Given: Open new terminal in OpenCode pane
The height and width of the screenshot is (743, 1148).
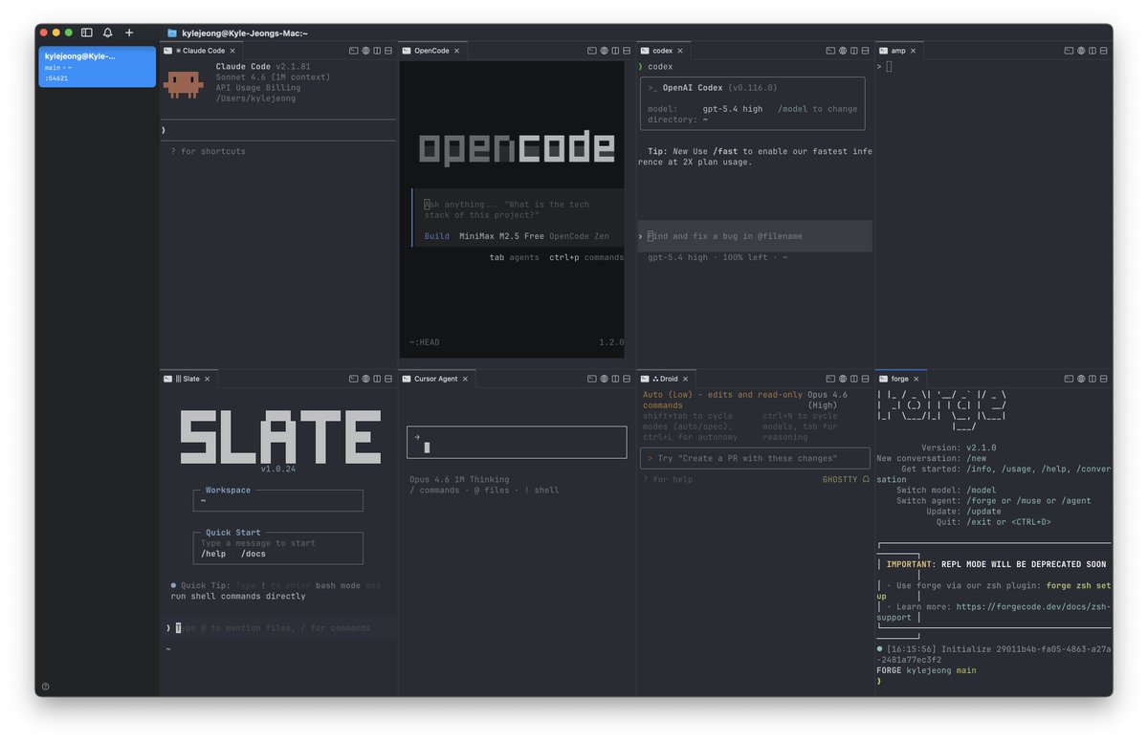Looking at the screenshot, I should click(592, 51).
